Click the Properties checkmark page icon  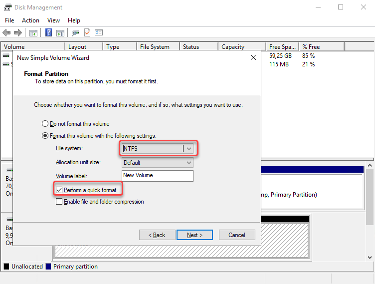click(87, 33)
